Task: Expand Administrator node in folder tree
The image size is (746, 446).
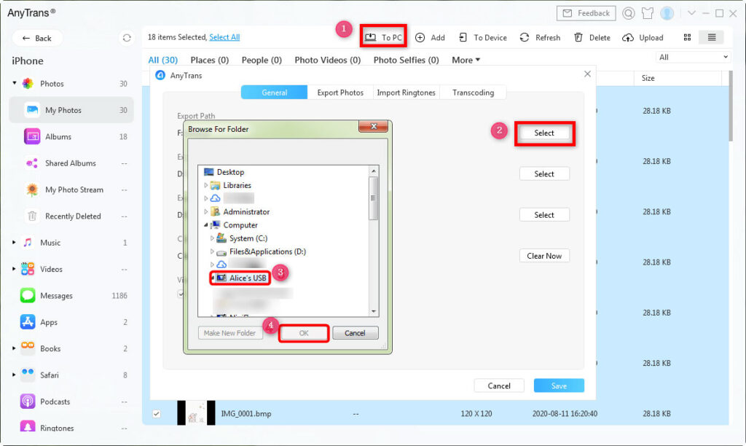Action: tap(206, 212)
